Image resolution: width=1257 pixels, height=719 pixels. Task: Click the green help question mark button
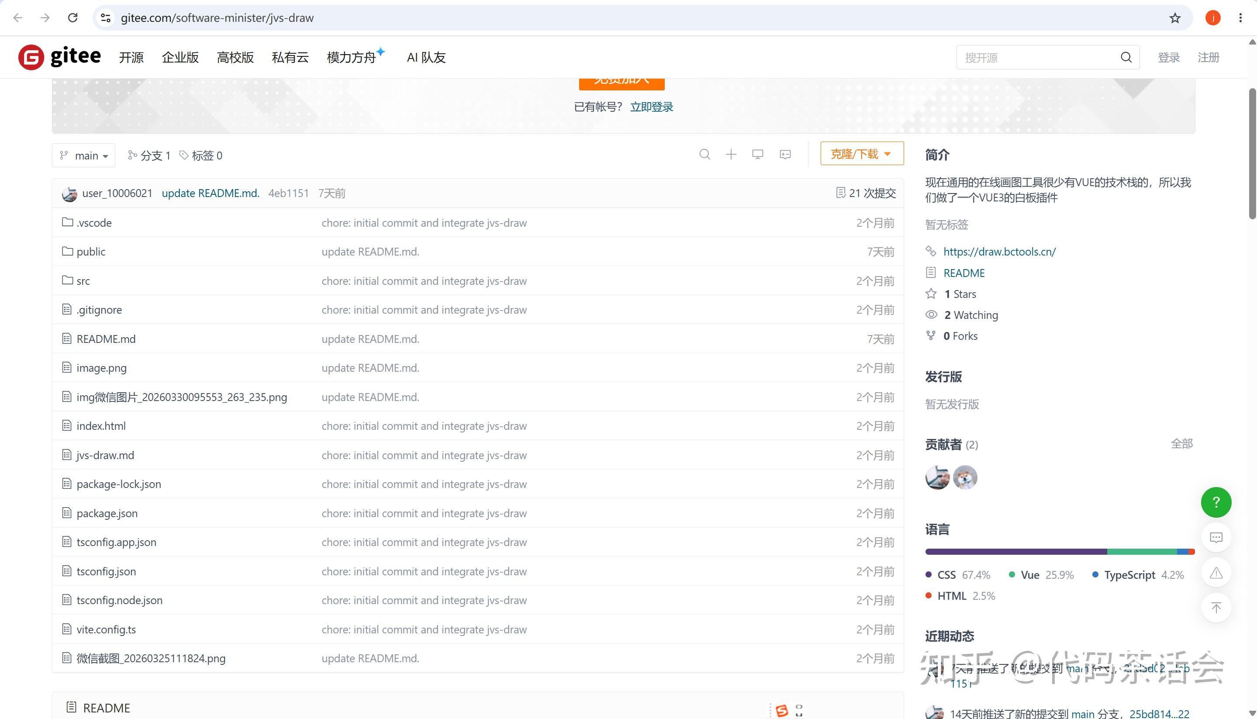(x=1216, y=502)
